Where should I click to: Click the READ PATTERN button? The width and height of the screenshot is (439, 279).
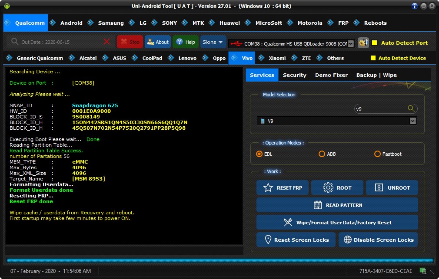click(337, 205)
